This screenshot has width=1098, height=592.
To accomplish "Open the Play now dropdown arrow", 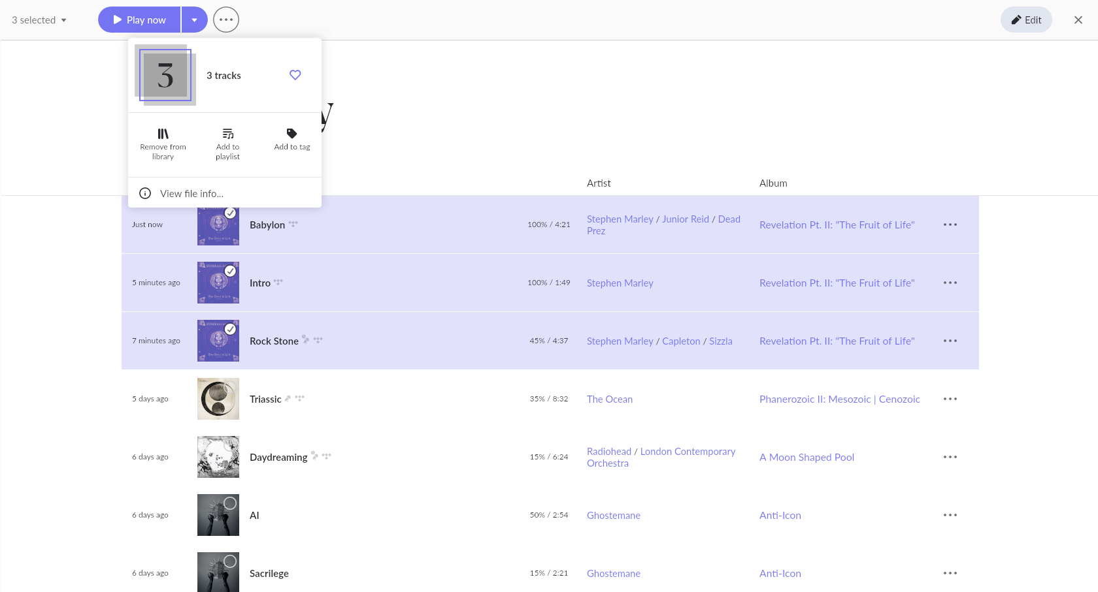I will point(195,20).
